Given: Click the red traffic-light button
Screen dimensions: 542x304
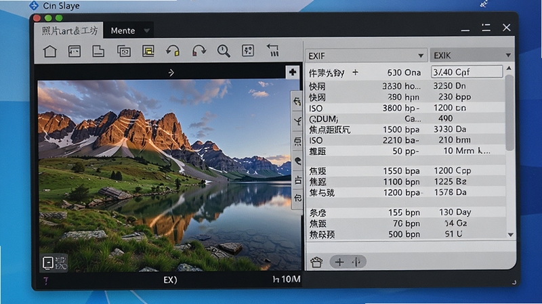Looking at the screenshot, I should tap(37, 18).
